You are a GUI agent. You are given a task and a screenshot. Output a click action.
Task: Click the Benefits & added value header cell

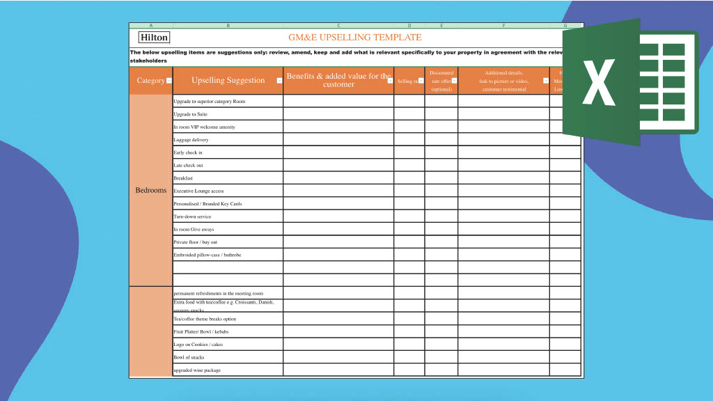point(338,81)
